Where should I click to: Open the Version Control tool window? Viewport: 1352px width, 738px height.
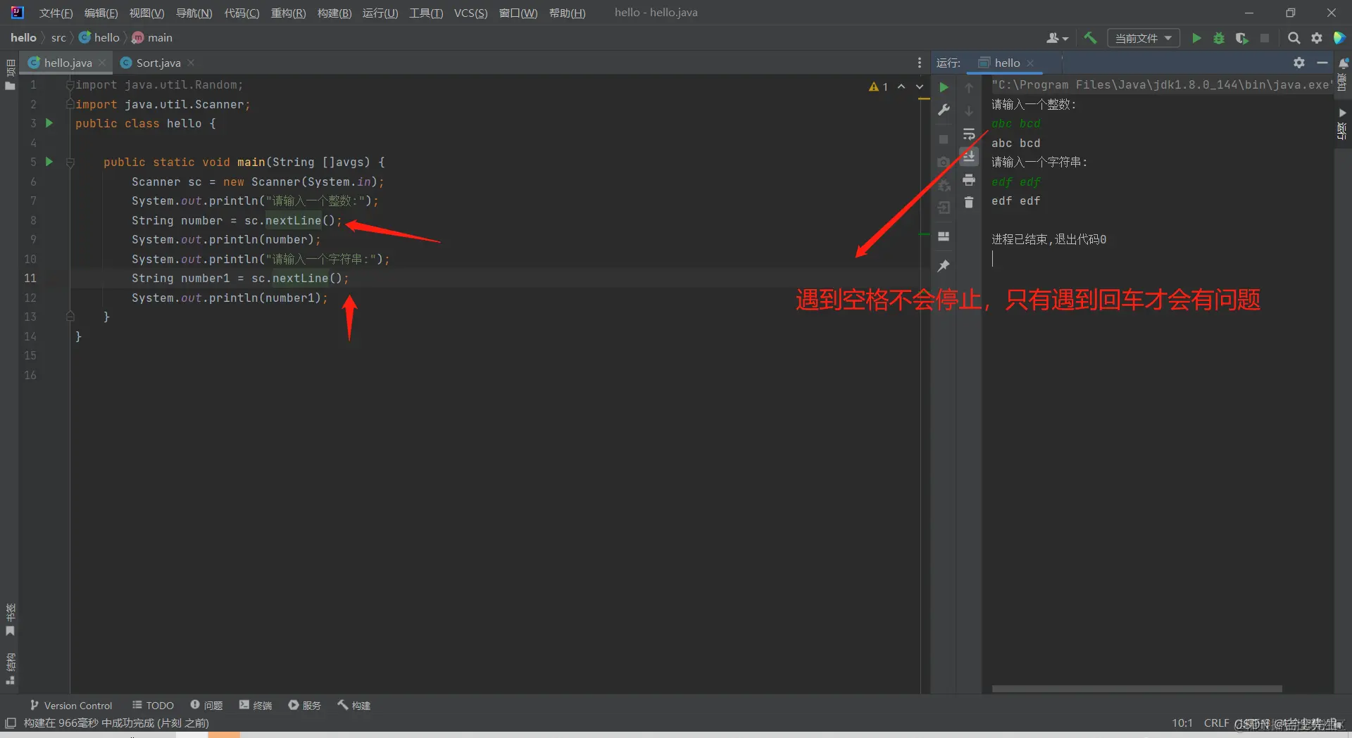[70, 705]
